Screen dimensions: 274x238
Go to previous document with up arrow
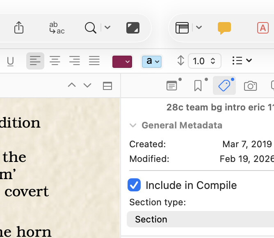pos(72,85)
